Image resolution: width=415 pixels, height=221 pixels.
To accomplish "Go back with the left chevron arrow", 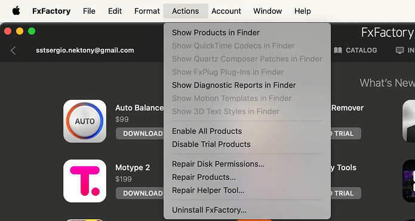I will 13,50.
